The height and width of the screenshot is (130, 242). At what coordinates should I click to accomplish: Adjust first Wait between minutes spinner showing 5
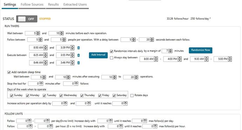click(32, 33)
